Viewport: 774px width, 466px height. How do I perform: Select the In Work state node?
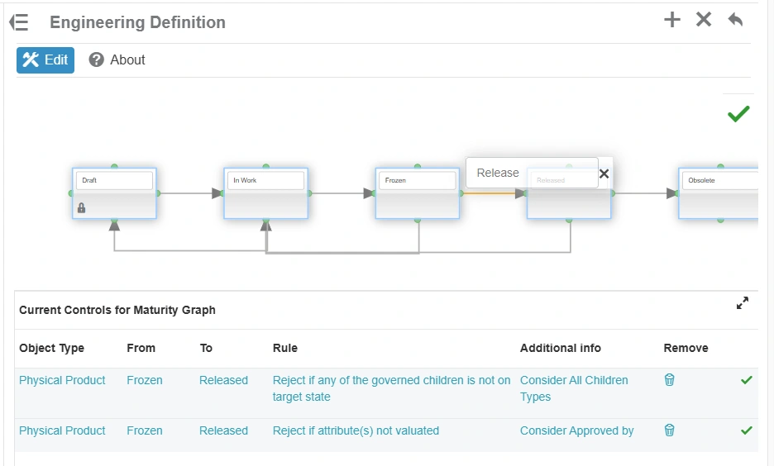pos(265,202)
